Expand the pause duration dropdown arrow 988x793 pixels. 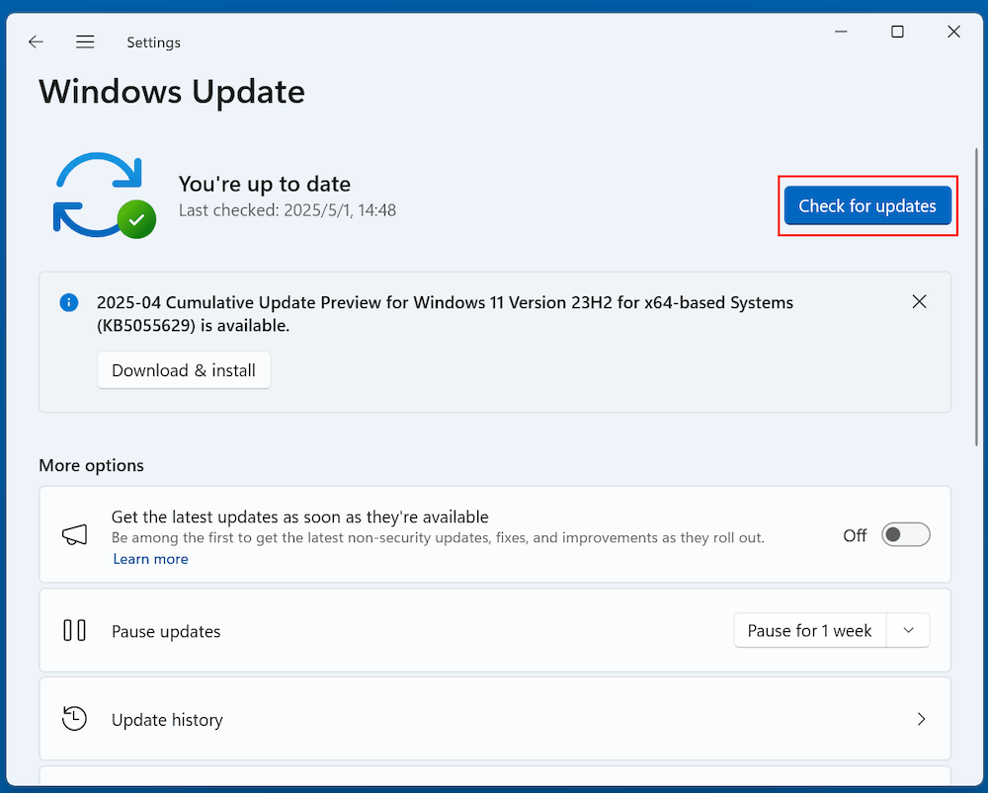coord(908,630)
